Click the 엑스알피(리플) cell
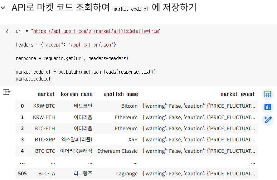This screenshot has height=180, width=277. [x=77, y=140]
